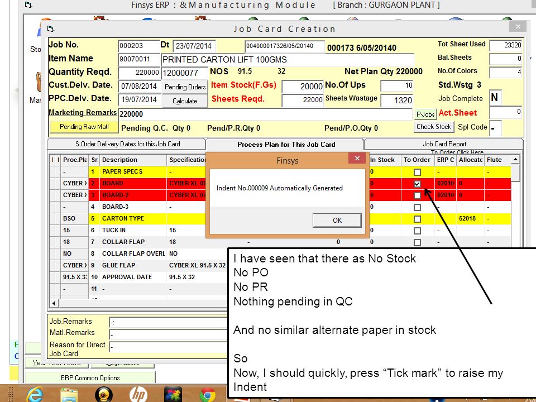Open the colorful puzzle-piece app on the taskbar

coord(173,395)
